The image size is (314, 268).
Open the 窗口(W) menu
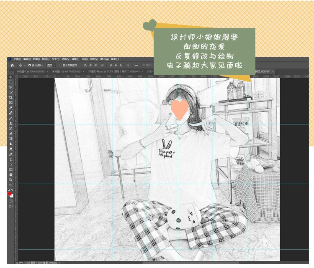click(104, 59)
